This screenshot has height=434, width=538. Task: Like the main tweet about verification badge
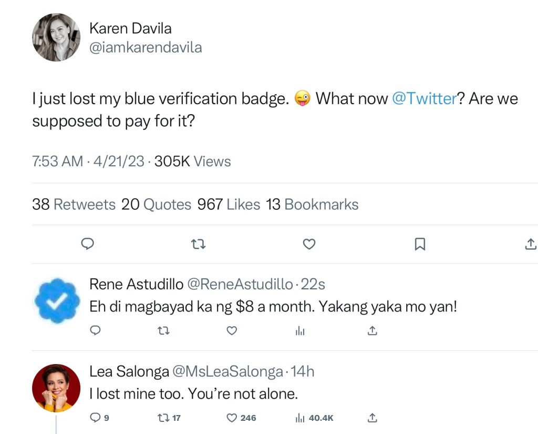pos(309,244)
